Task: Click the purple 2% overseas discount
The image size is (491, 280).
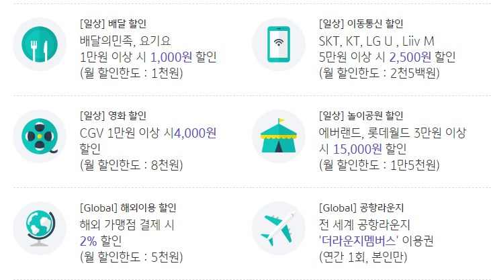Action: (88, 241)
